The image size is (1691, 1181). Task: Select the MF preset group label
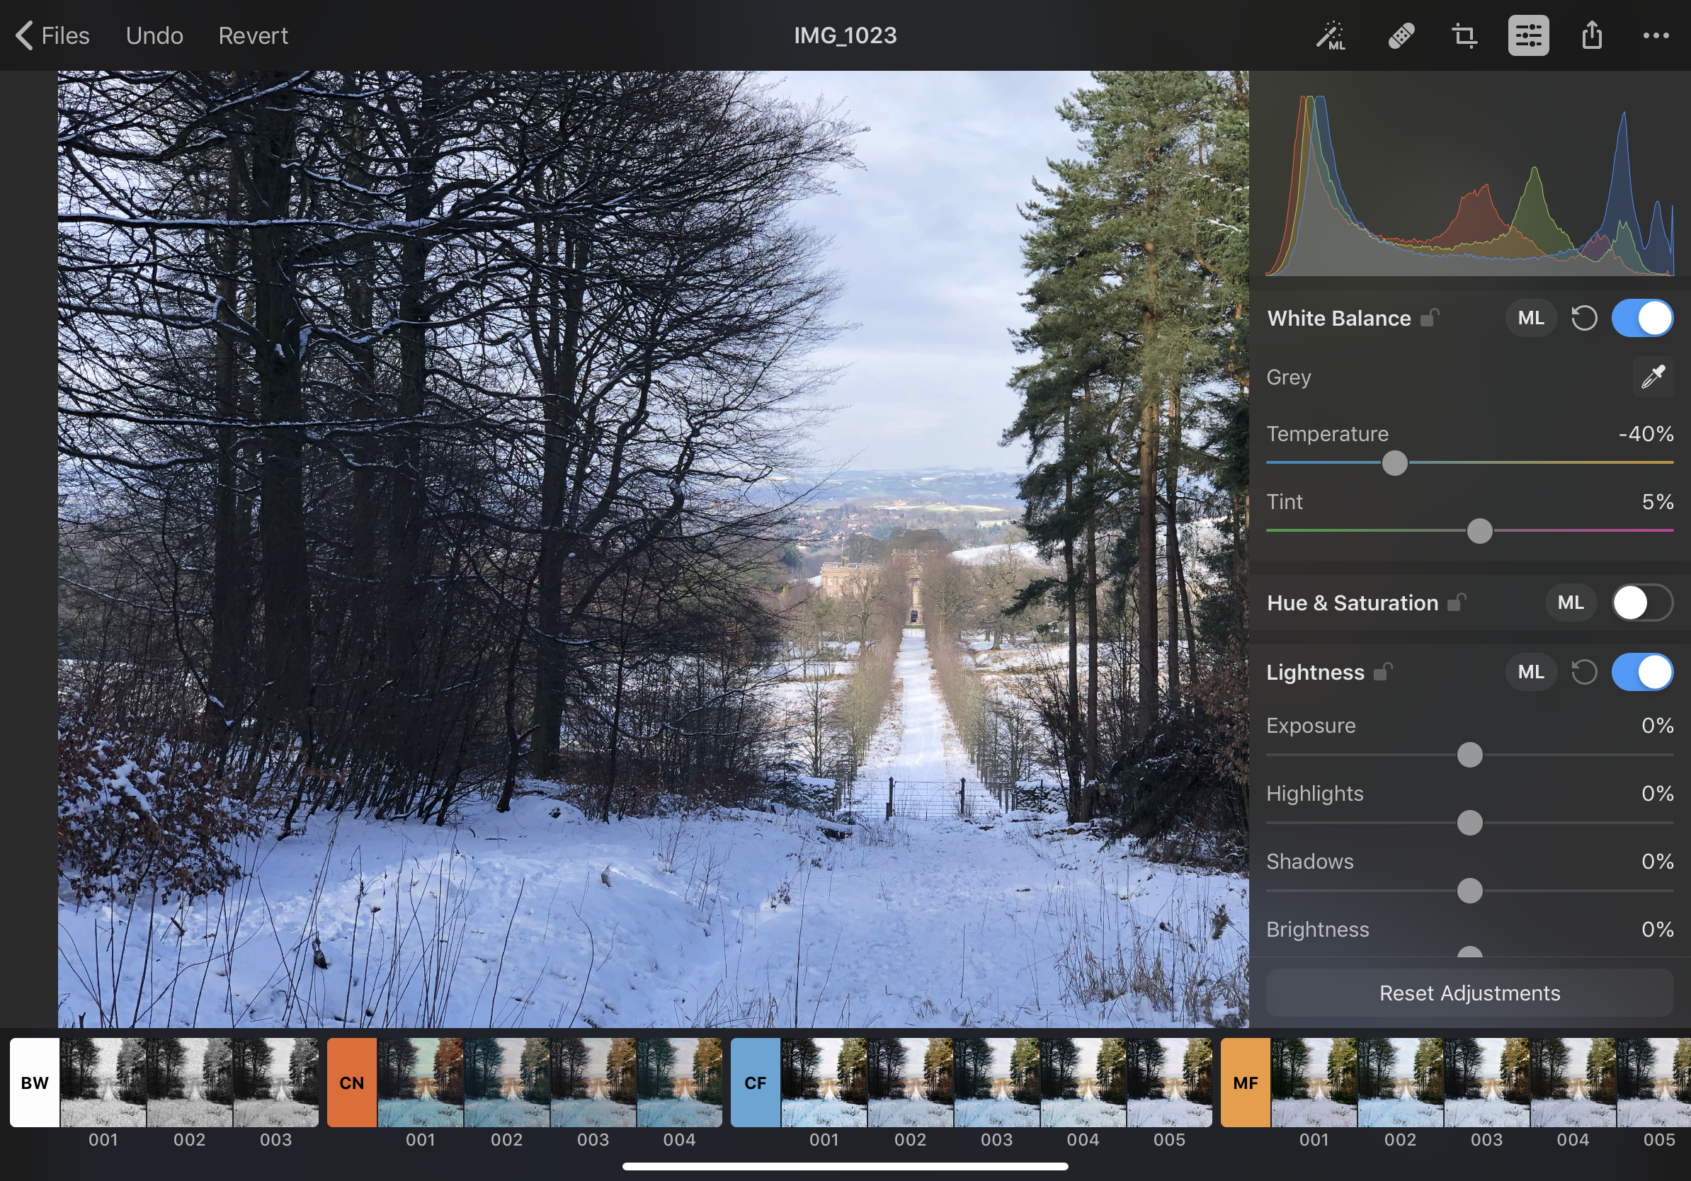1246,1083
